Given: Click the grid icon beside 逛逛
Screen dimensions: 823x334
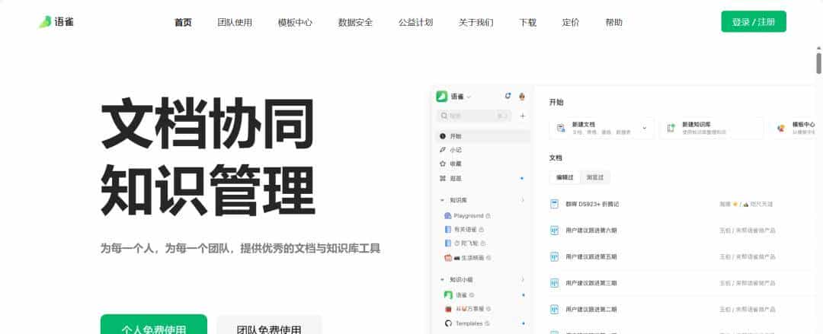Looking at the screenshot, I should [443, 178].
